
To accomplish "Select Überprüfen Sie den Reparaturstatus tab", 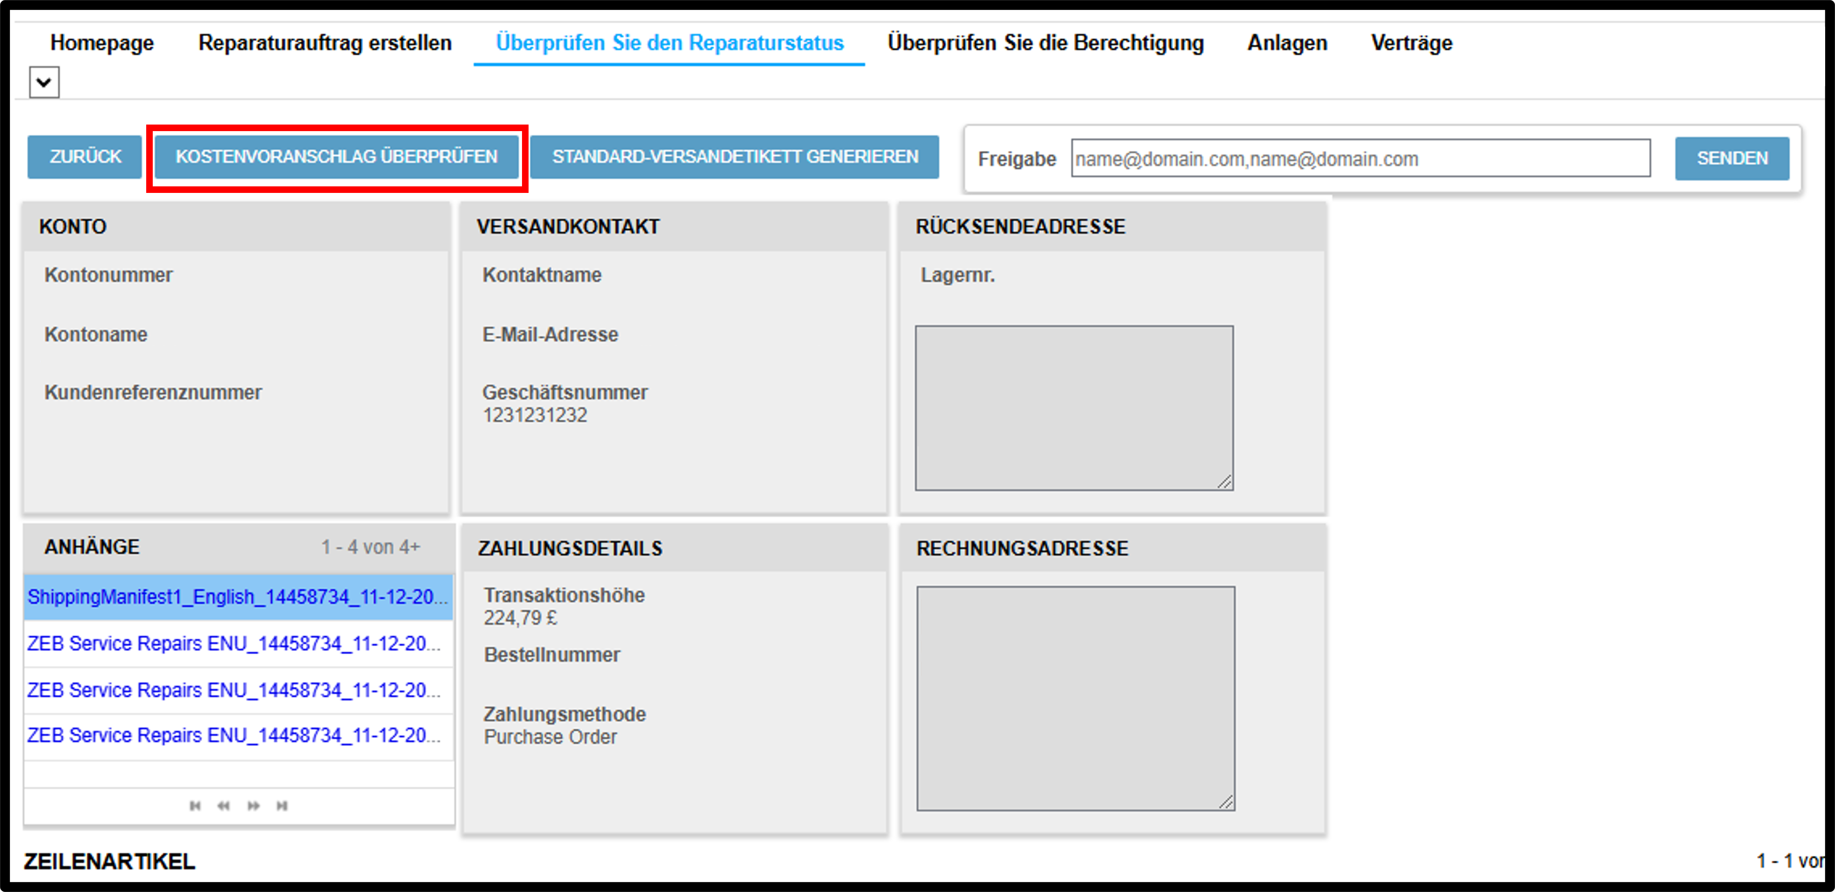I will pos(670,43).
